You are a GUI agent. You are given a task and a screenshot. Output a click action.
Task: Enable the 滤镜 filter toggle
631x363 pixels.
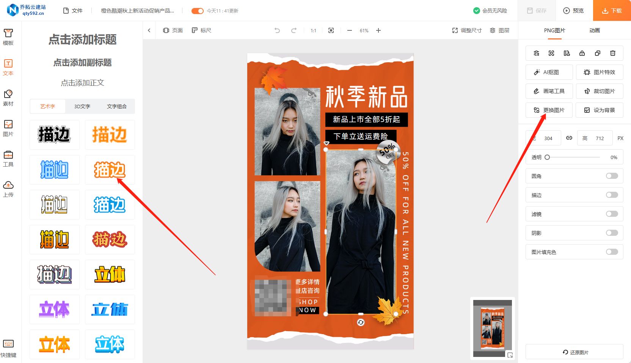[x=612, y=214]
